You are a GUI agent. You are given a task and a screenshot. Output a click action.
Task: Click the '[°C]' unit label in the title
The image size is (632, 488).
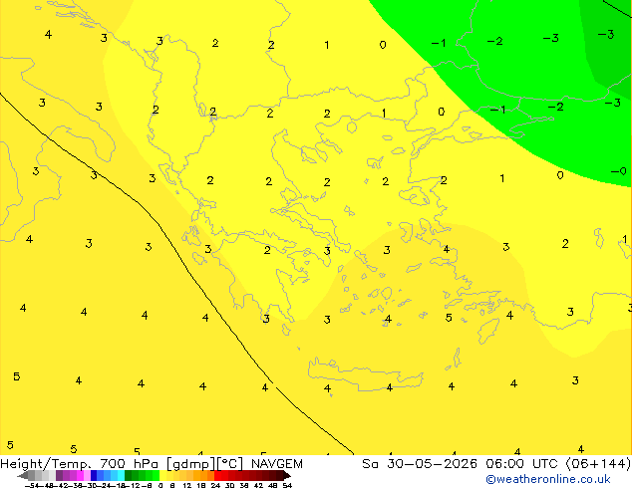click(x=230, y=464)
